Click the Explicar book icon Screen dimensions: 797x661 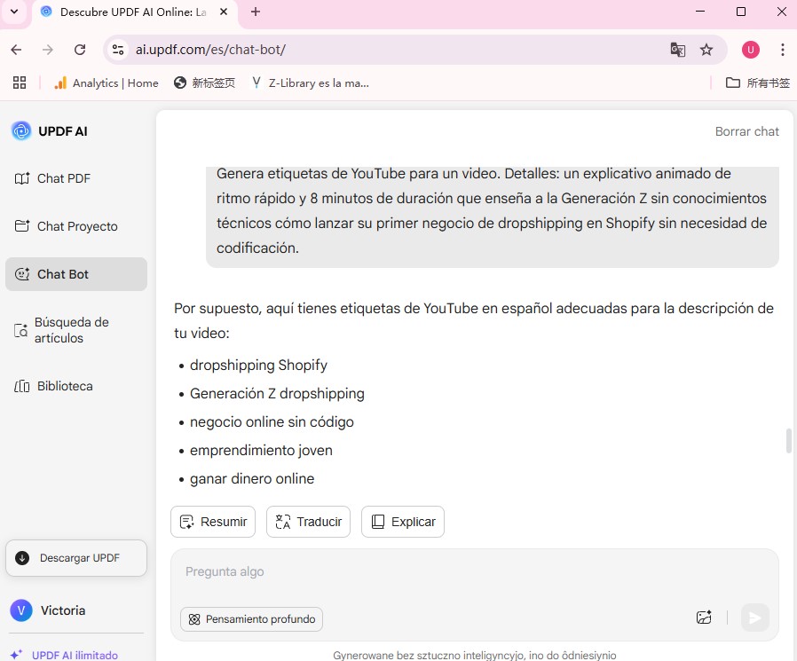(378, 522)
